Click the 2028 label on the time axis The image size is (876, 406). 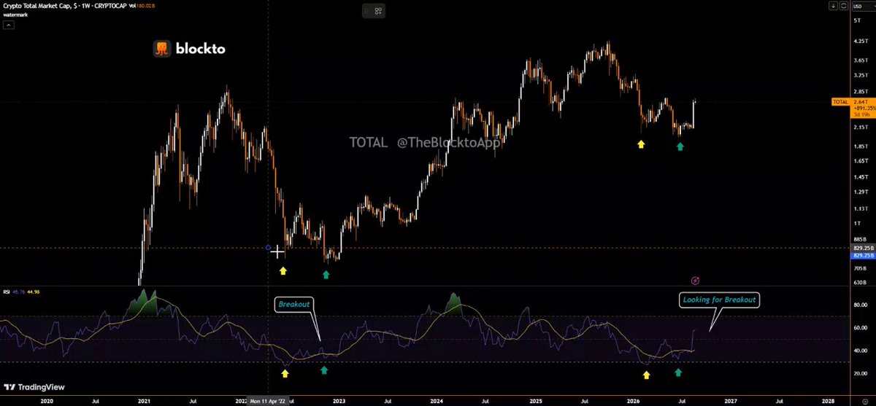(829, 401)
